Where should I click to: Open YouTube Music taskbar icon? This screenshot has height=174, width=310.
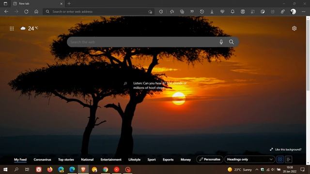[x=117, y=170]
